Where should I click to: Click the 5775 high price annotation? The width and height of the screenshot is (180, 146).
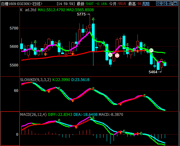pyautogui.click(x=81, y=14)
